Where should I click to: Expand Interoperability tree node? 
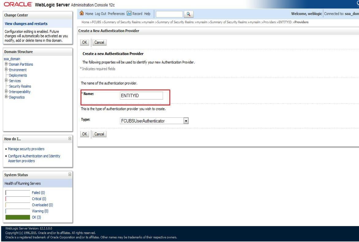click(6, 92)
